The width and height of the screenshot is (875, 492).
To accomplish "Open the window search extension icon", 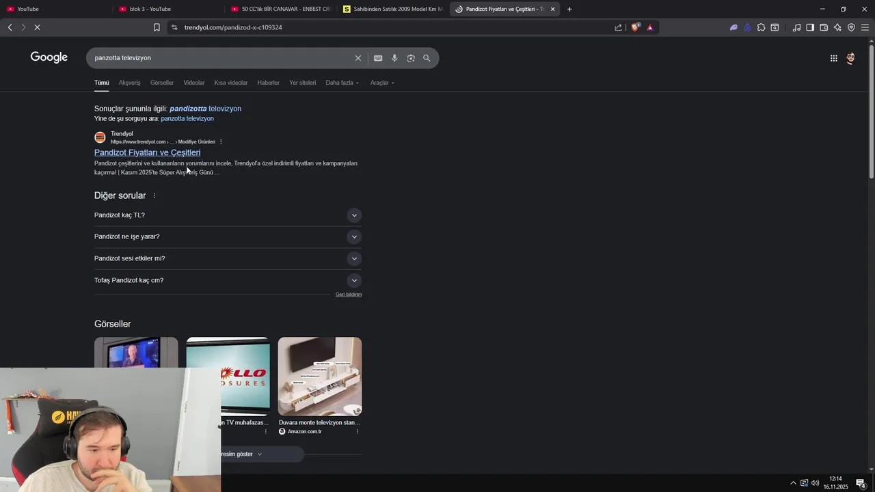I will point(775,27).
